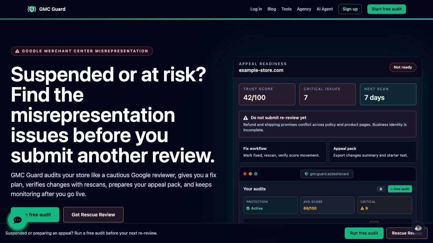Viewport: 433px width, 243px height.
Task: Click the 'Appeal Readiness' label
Action: click(263, 64)
